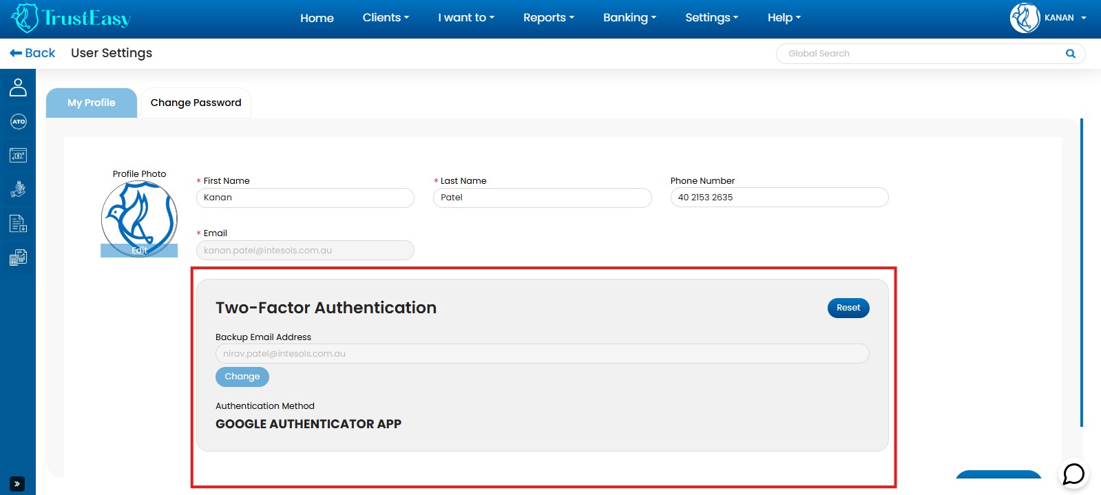
Task: Click the TrustEasy logo
Action: pyautogui.click(x=72, y=19)
